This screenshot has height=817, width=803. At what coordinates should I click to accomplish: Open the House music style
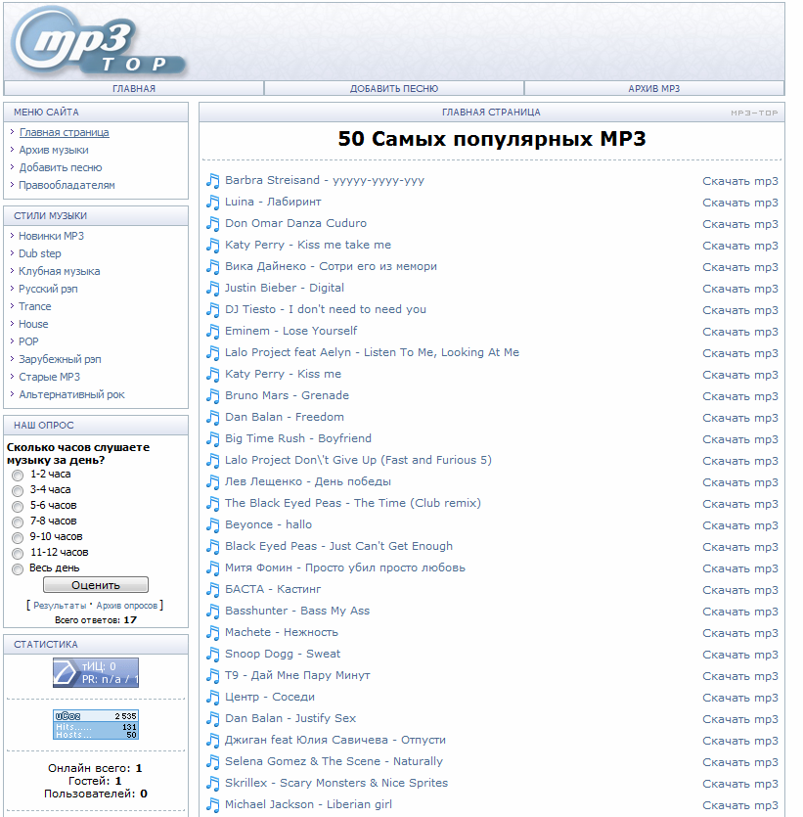[33, 324]
